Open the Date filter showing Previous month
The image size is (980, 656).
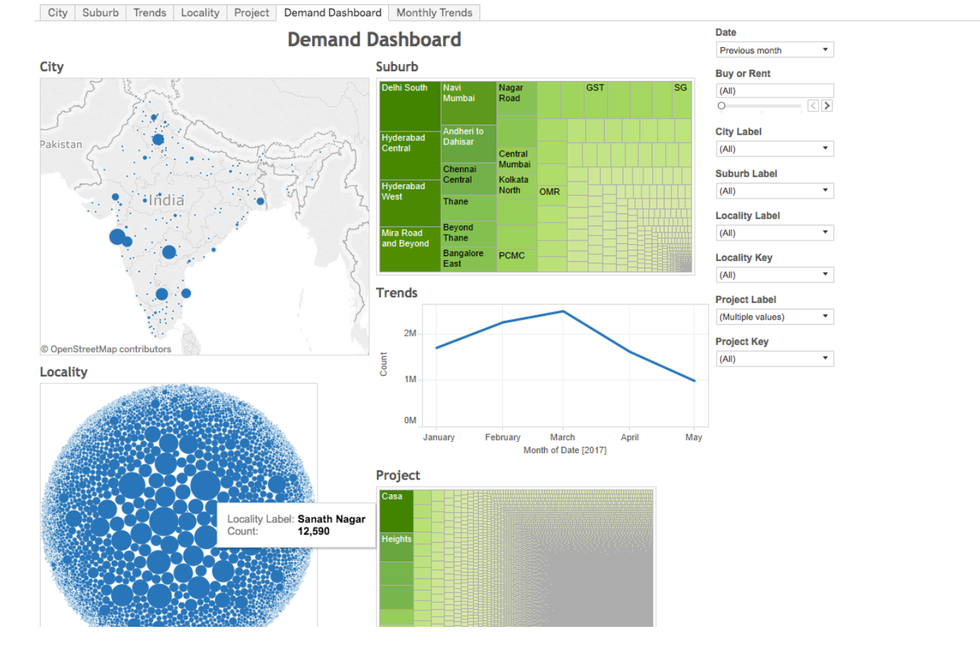[774, 50]
